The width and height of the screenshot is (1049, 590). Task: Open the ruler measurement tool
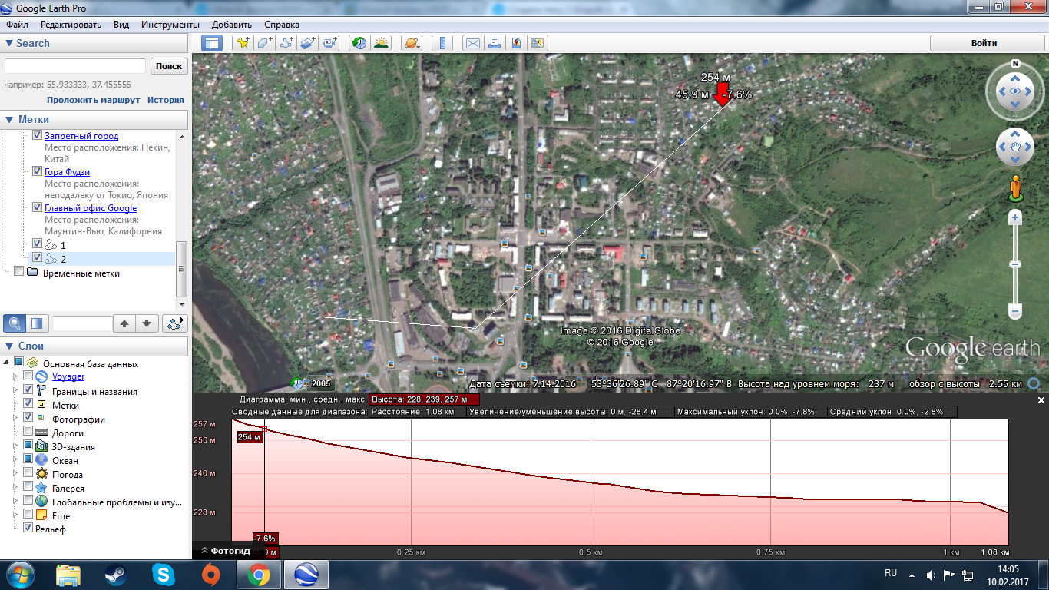[x=442, y=43]
